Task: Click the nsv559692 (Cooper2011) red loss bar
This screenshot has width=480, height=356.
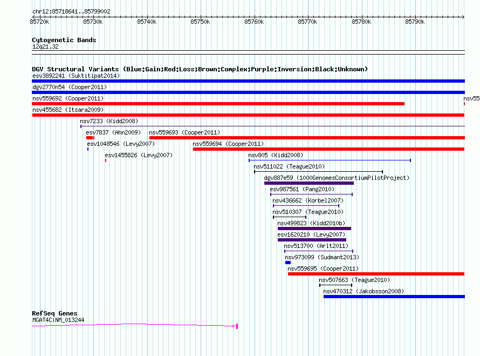Action: (x=218, y=104)
